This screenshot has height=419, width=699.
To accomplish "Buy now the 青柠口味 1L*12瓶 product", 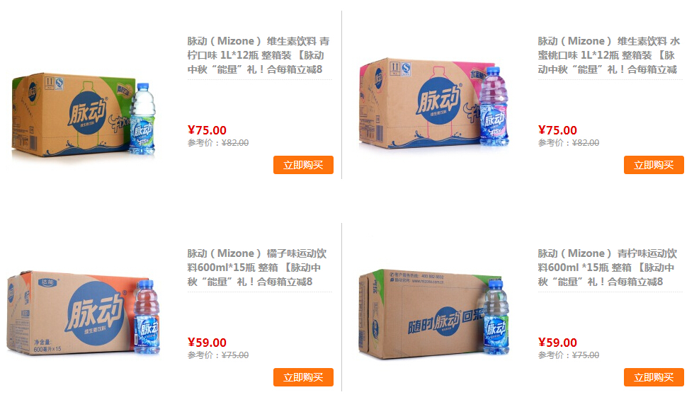I will (303, 165).
